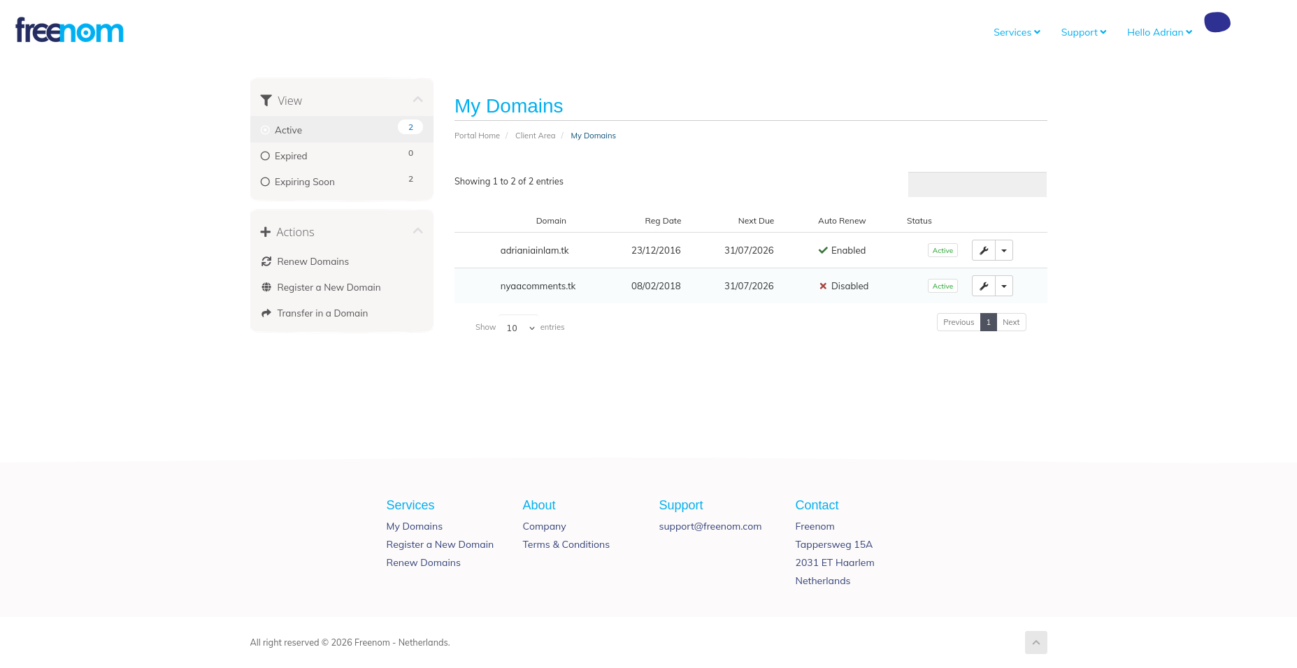
Task: Click the Active count badge showing 2
Action: click(410, 127)
